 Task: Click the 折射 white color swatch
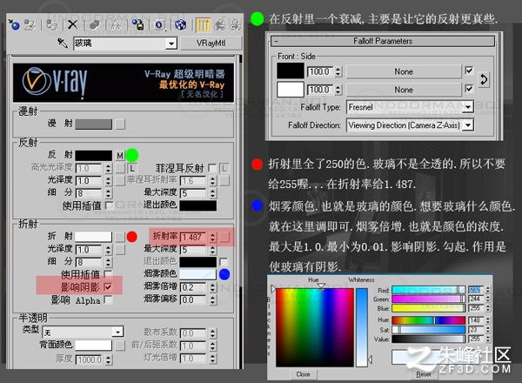pos(94,237)
